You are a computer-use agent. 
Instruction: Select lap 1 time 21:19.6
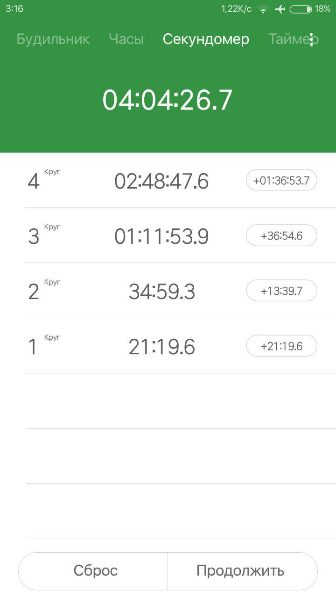point(161,347)
